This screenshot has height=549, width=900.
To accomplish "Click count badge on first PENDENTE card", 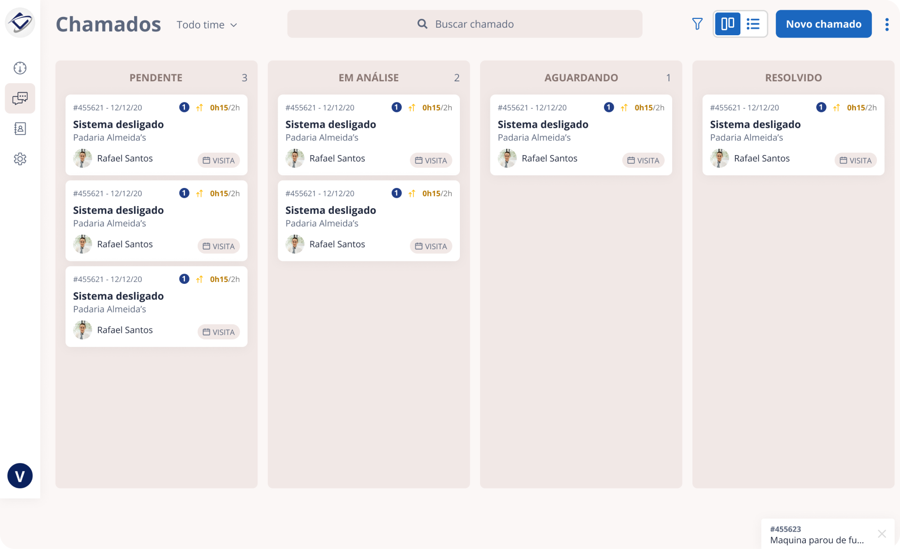I will click(x=184, y=107).
